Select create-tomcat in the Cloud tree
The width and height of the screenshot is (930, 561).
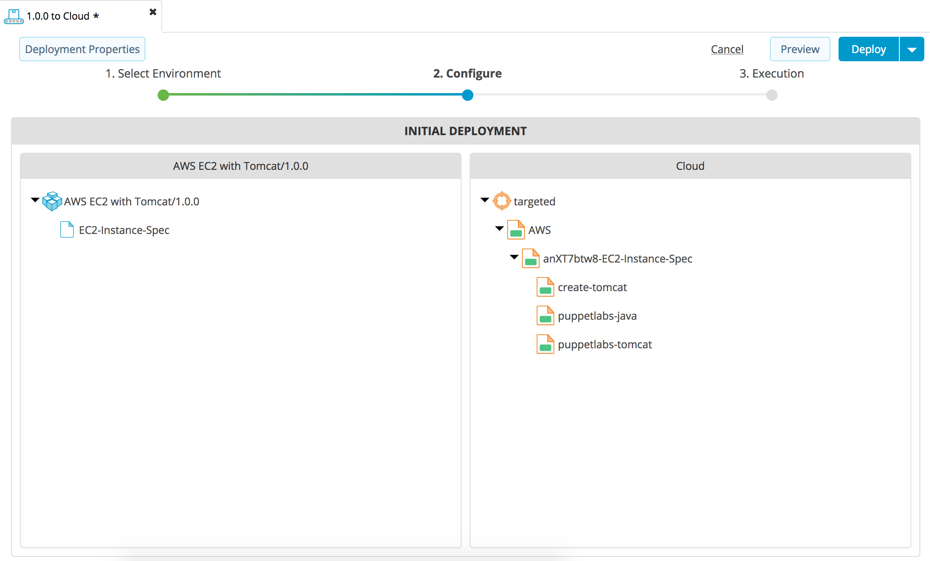coord(592,287)
